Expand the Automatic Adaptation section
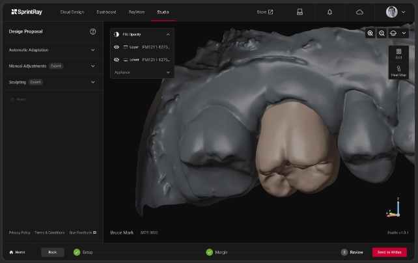Image resolution: width=418 pixels, height=263 pixels. pos(92,49)
